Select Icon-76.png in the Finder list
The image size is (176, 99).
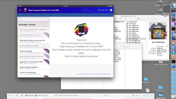tap(132, 33)
